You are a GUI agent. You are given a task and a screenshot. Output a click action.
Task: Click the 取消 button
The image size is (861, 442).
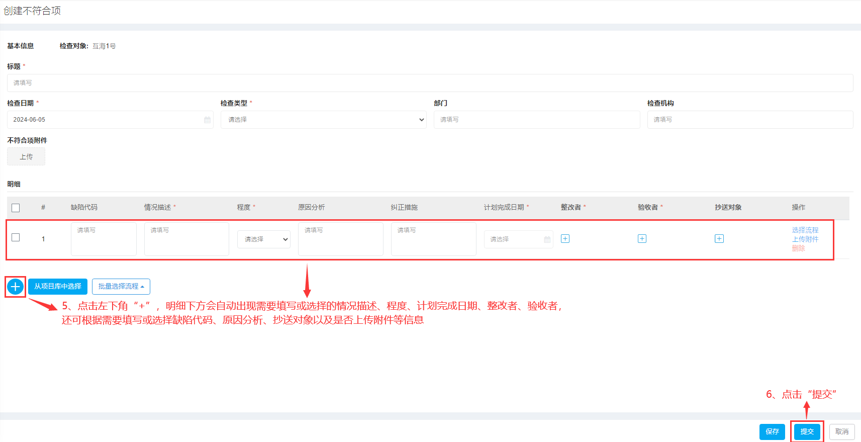pyautogui.click(x=842, y=431)
